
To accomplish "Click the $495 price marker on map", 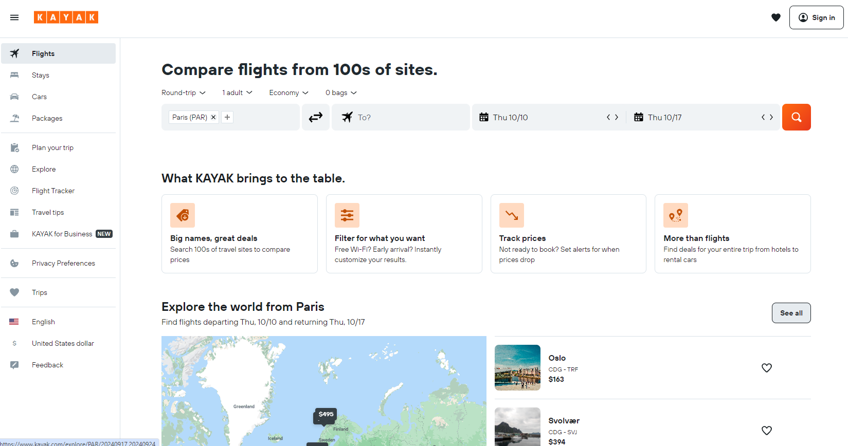I will [x=326, y=415].
